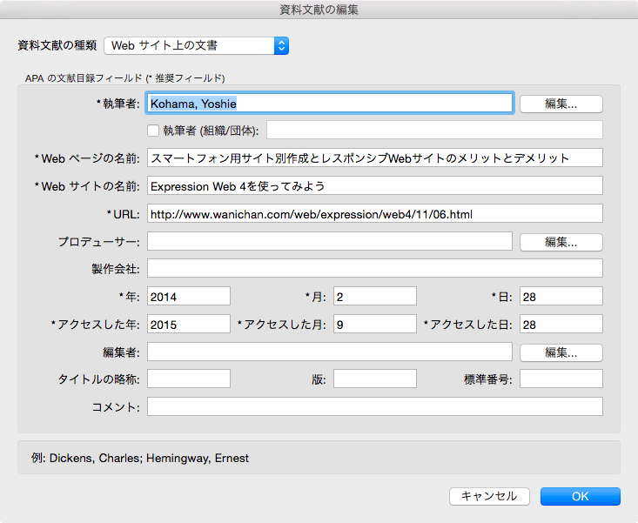
Task: Click the 年 field showing 2014
Action: pos(189,297)
